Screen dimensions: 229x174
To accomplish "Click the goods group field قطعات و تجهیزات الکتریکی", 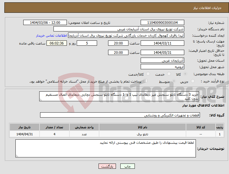I will click(120, 115).
